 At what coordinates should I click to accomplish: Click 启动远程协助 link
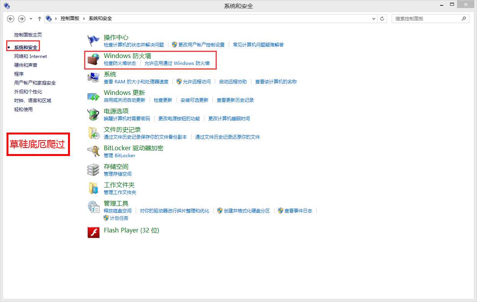tap(233, 81)
